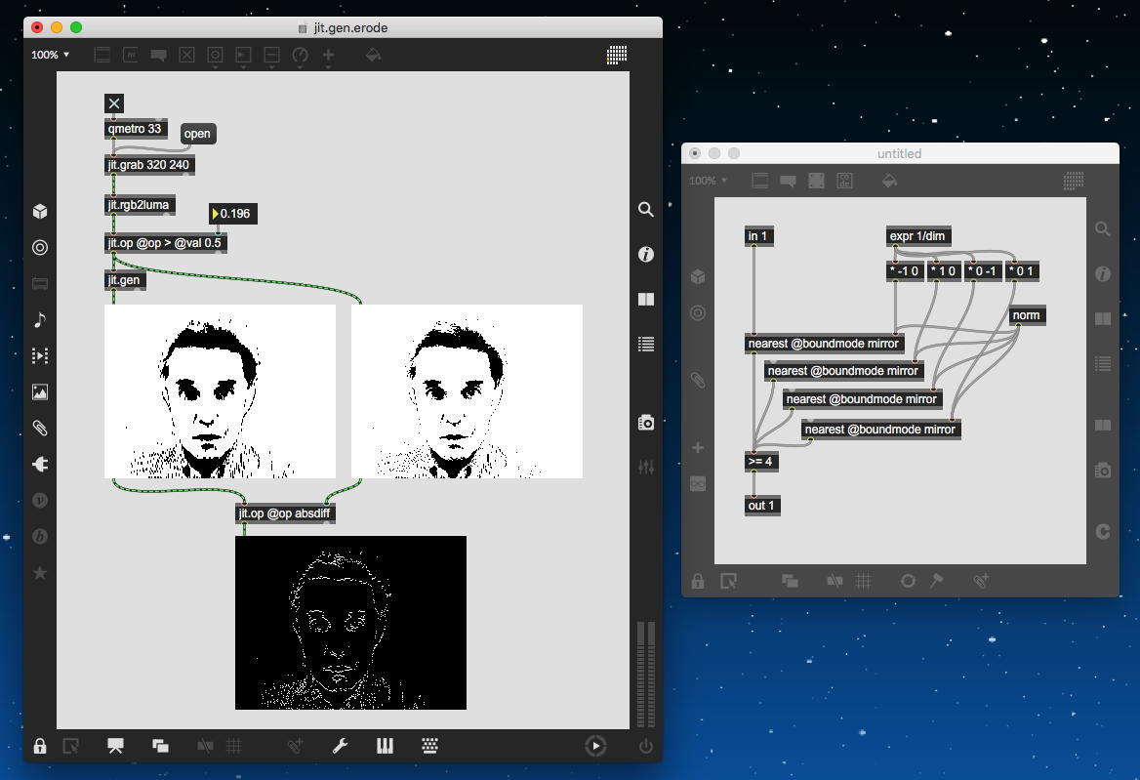
Task: Select the jit.grab 320 240 object
Action: [149, 165]
